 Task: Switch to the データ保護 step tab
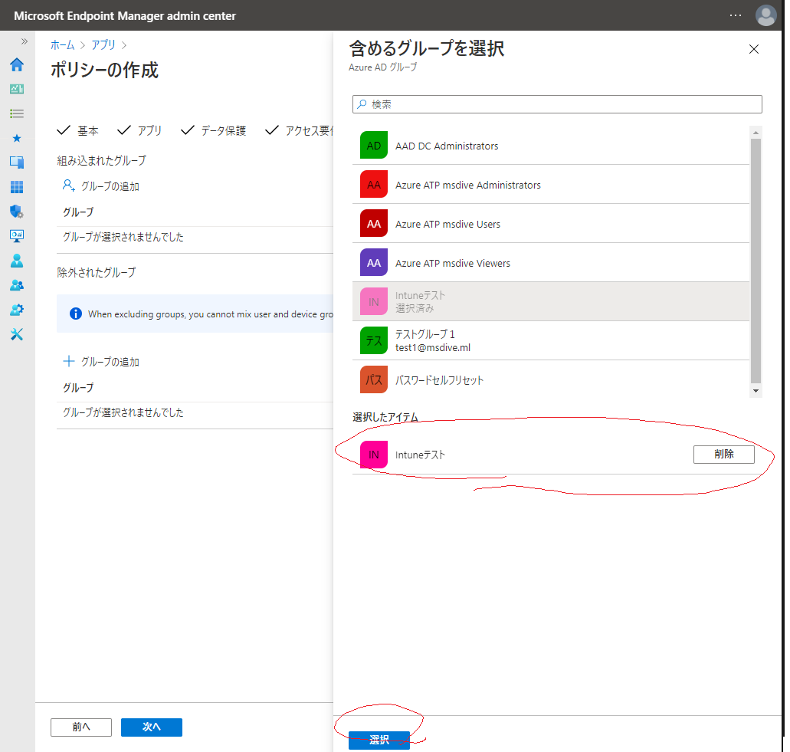pos(214,130)
